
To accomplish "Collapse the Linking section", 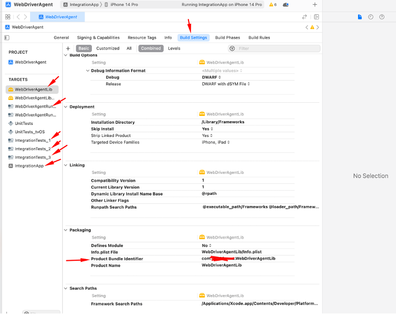I will pos(65,165).
